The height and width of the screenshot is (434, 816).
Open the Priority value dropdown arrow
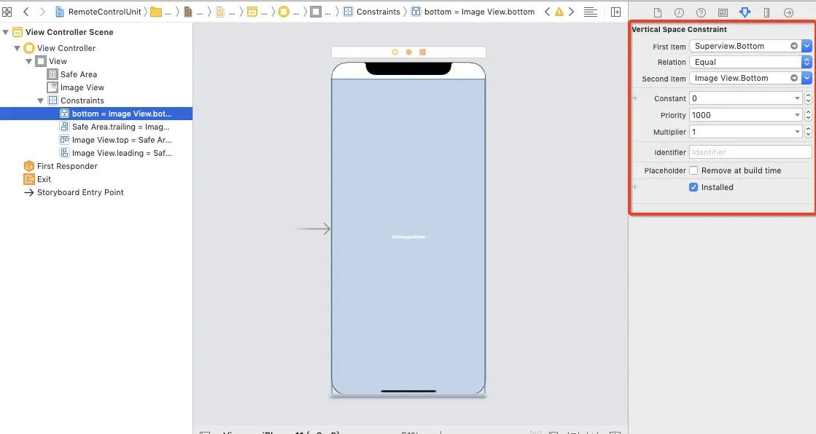[x=797, y=115]
